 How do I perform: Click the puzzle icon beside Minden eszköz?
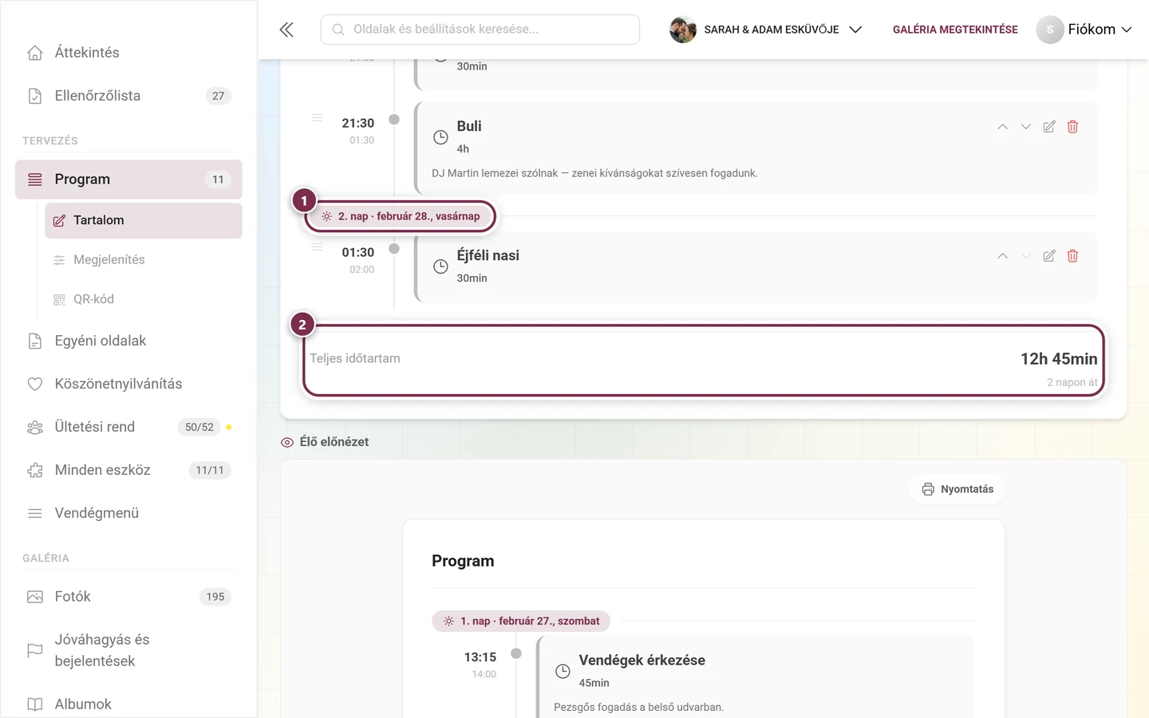(x=35, y=470)
